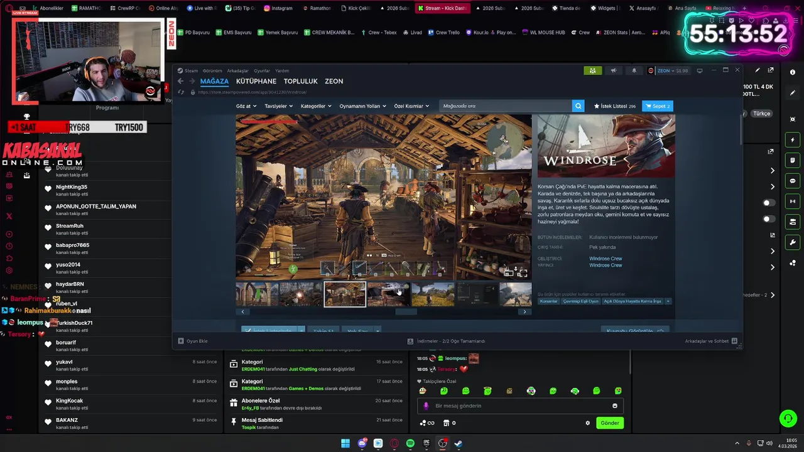Click the Steam Big Picture monitor icon

pyautogui.click(x=700, y=70)
